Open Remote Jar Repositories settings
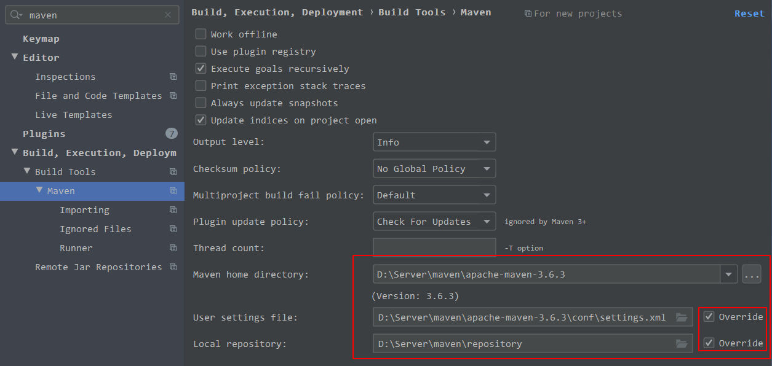This screenshot has width=772, height=366. (x=98, y=267)
